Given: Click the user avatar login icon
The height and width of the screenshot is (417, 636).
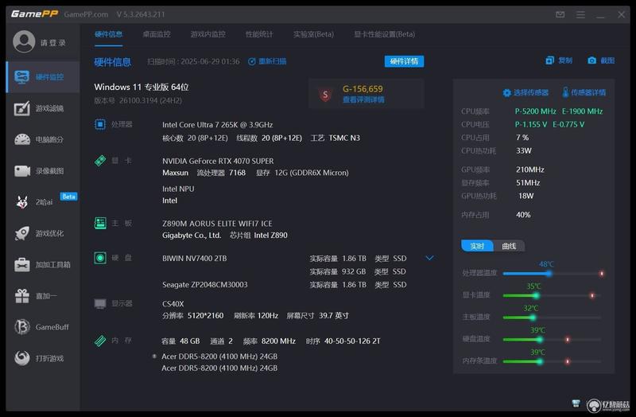Looking at the screenshot, I should [x=24, y=41].
